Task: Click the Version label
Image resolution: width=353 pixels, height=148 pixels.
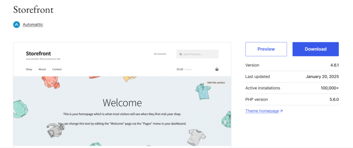Action: coord(252,65)
